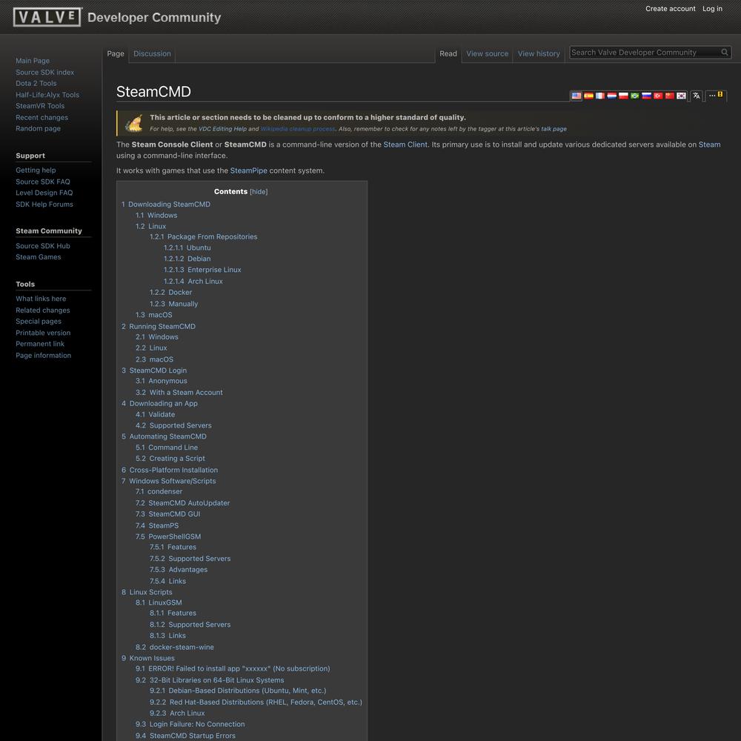Select the Korean flag language icon
Image resolution: width=741 pixels, height=741 pixels.
click(x=681, y=96)
